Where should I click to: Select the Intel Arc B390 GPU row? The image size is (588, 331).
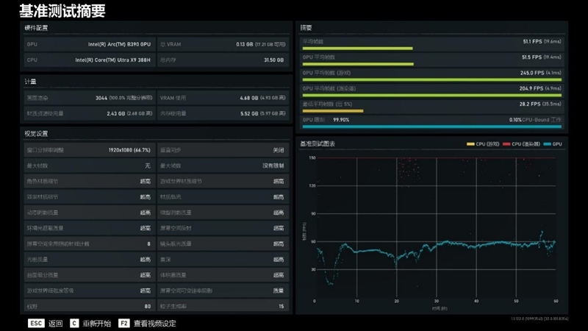click(90, 44)
